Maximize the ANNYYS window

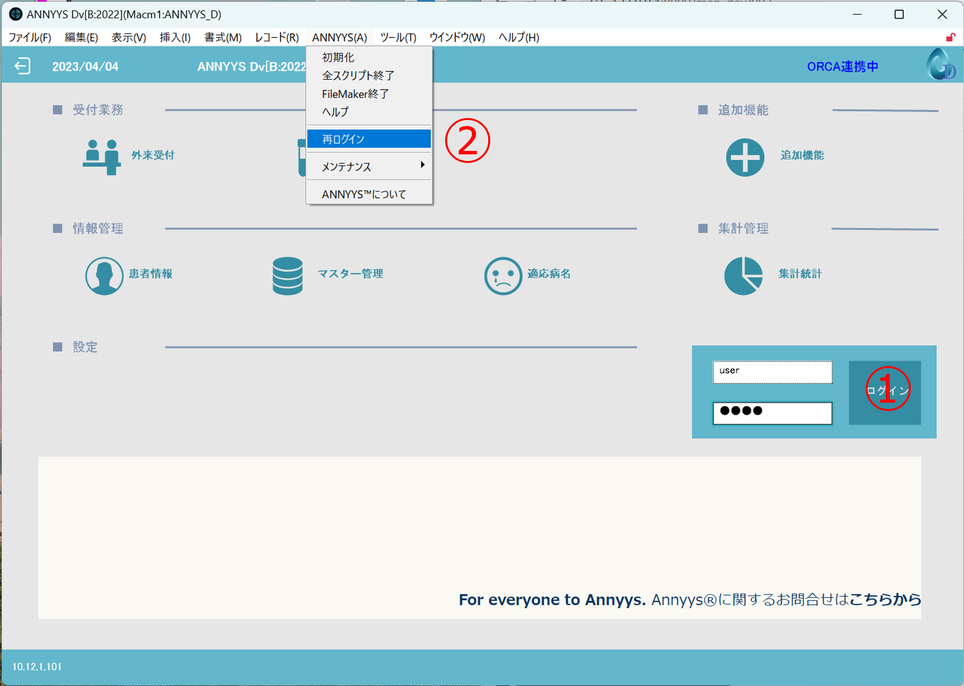pyautogui.click(x=899, y=14)
